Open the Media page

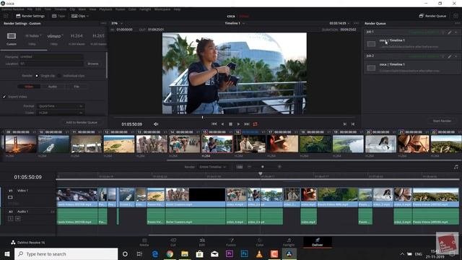(144, 242)
